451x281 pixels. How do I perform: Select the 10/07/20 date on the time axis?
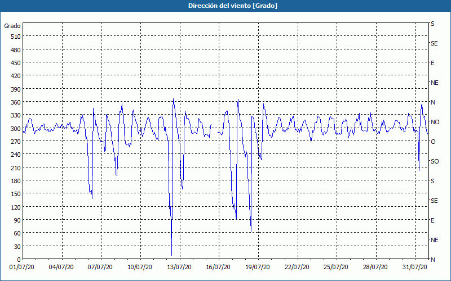click(139, 268)
